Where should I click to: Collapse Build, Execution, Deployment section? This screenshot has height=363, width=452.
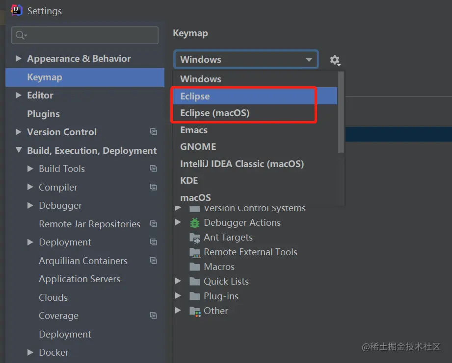(19, 150)
